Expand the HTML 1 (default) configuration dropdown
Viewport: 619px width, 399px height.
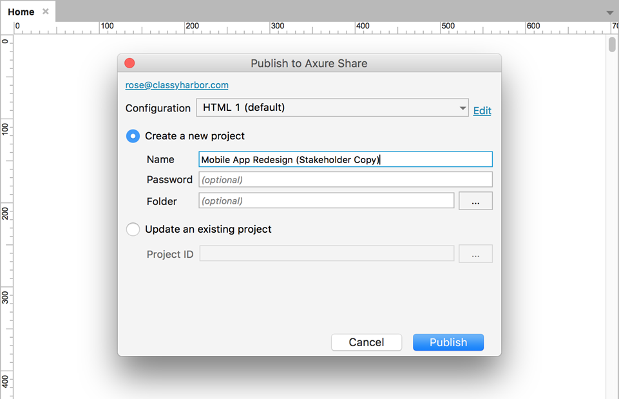point(332,108)
